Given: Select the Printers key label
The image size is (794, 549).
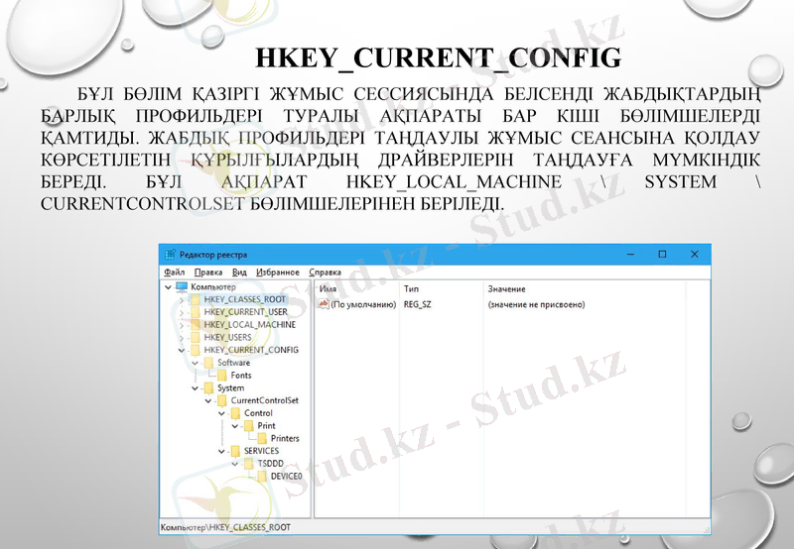Looking at the screenshot, I should pos(285,438).
